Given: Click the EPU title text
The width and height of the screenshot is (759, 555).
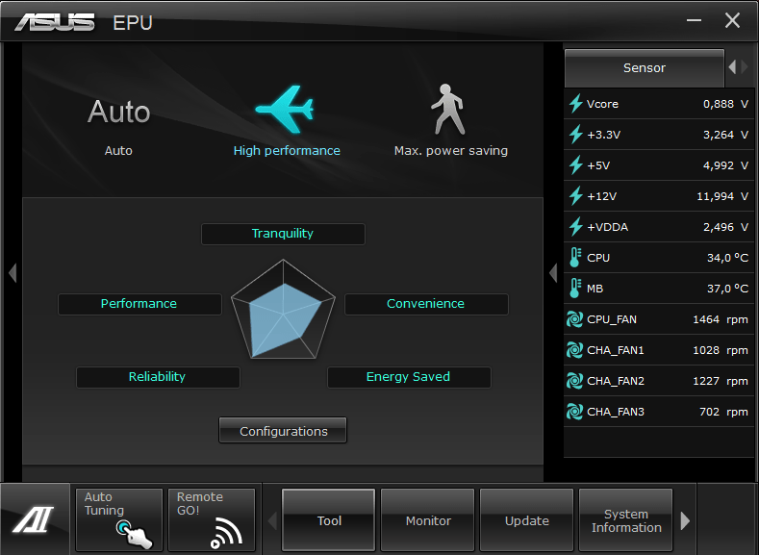Looking at the screenshot, I should (133, 23).
